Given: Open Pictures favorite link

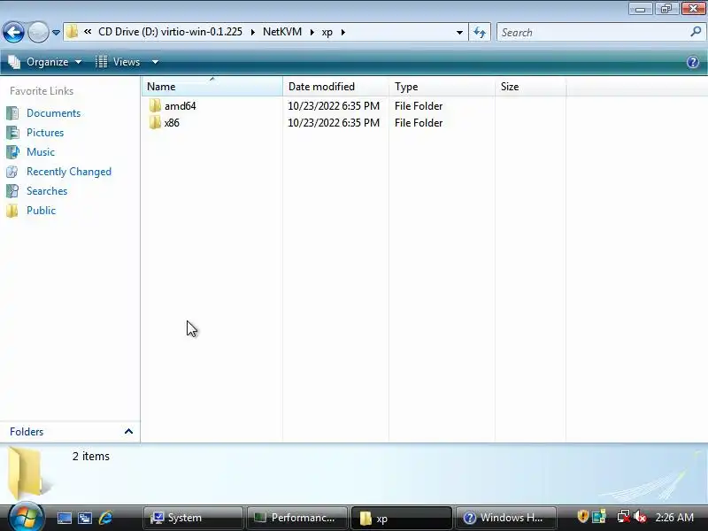Looking at the screenshot, I should pos(45,132).
